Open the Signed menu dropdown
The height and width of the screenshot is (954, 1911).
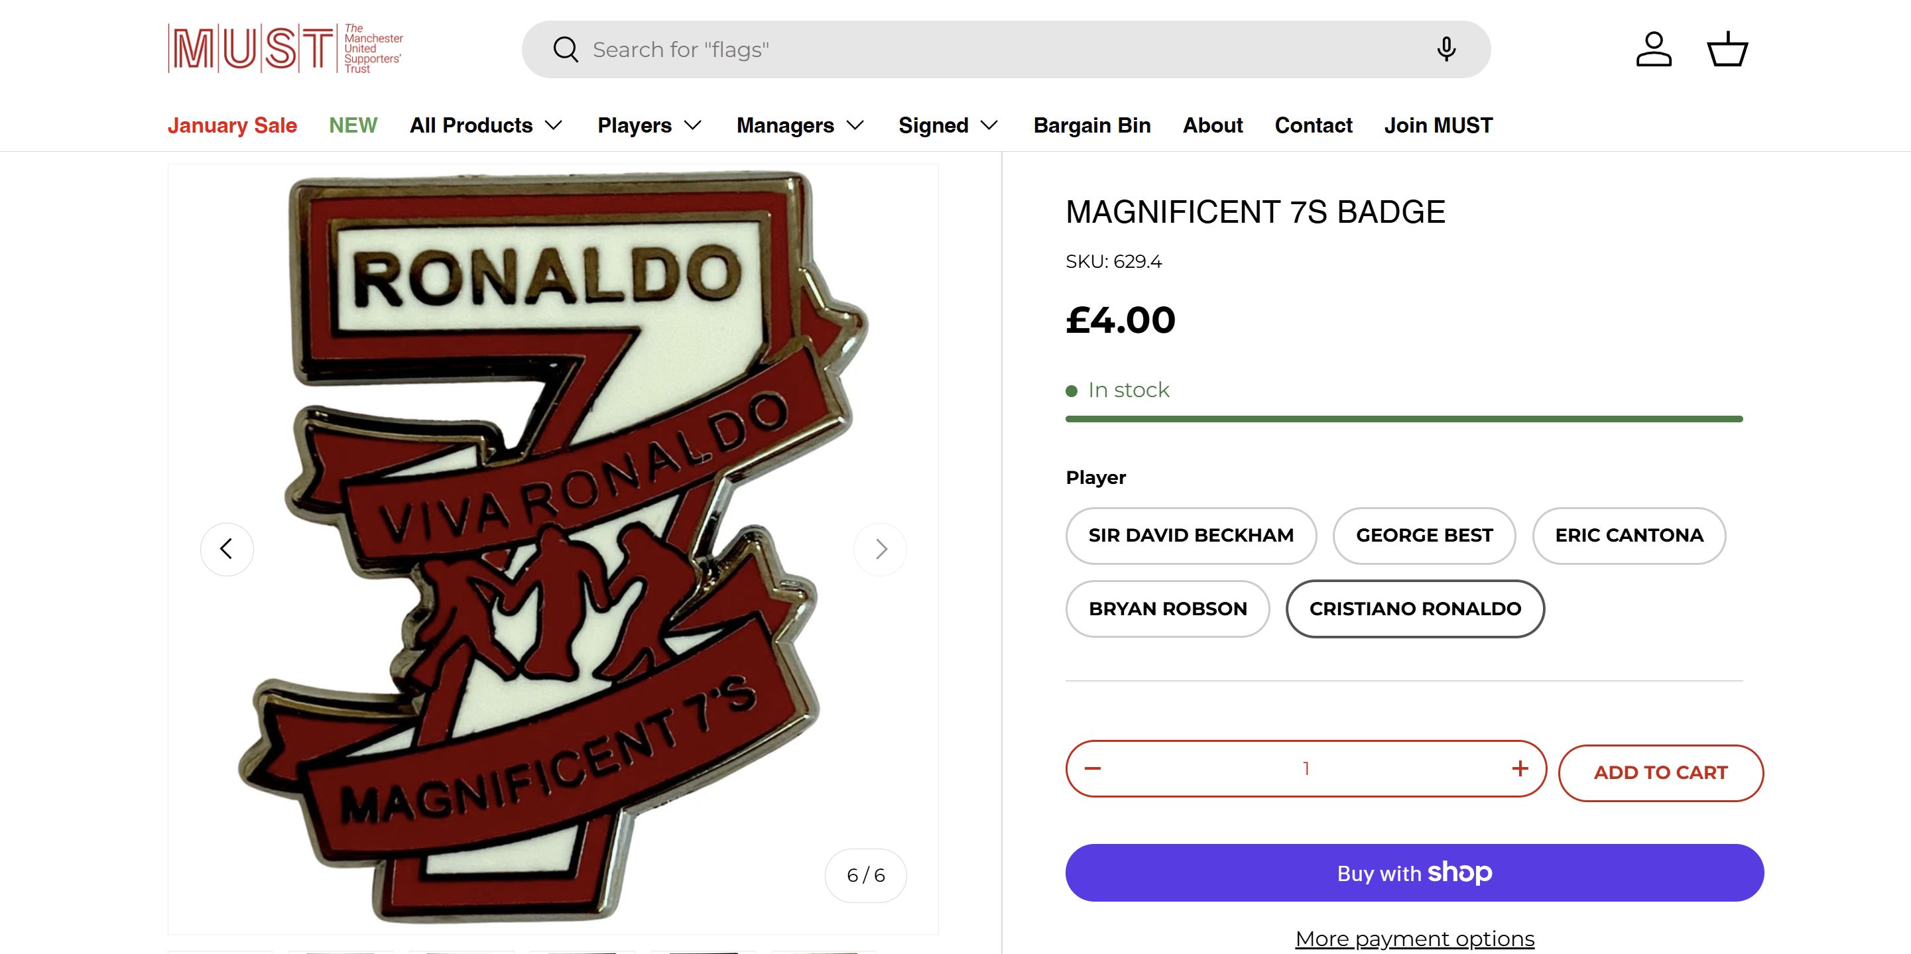click(x=948, y=125)
